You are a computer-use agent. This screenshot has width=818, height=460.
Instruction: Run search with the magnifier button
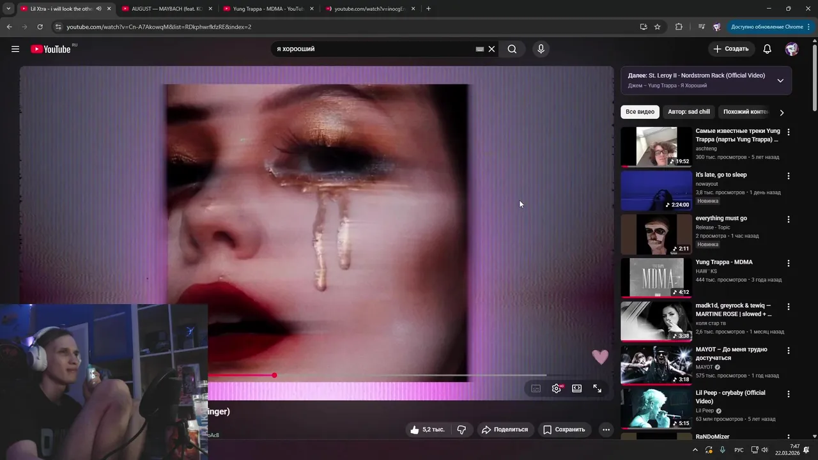coord(512,49)
